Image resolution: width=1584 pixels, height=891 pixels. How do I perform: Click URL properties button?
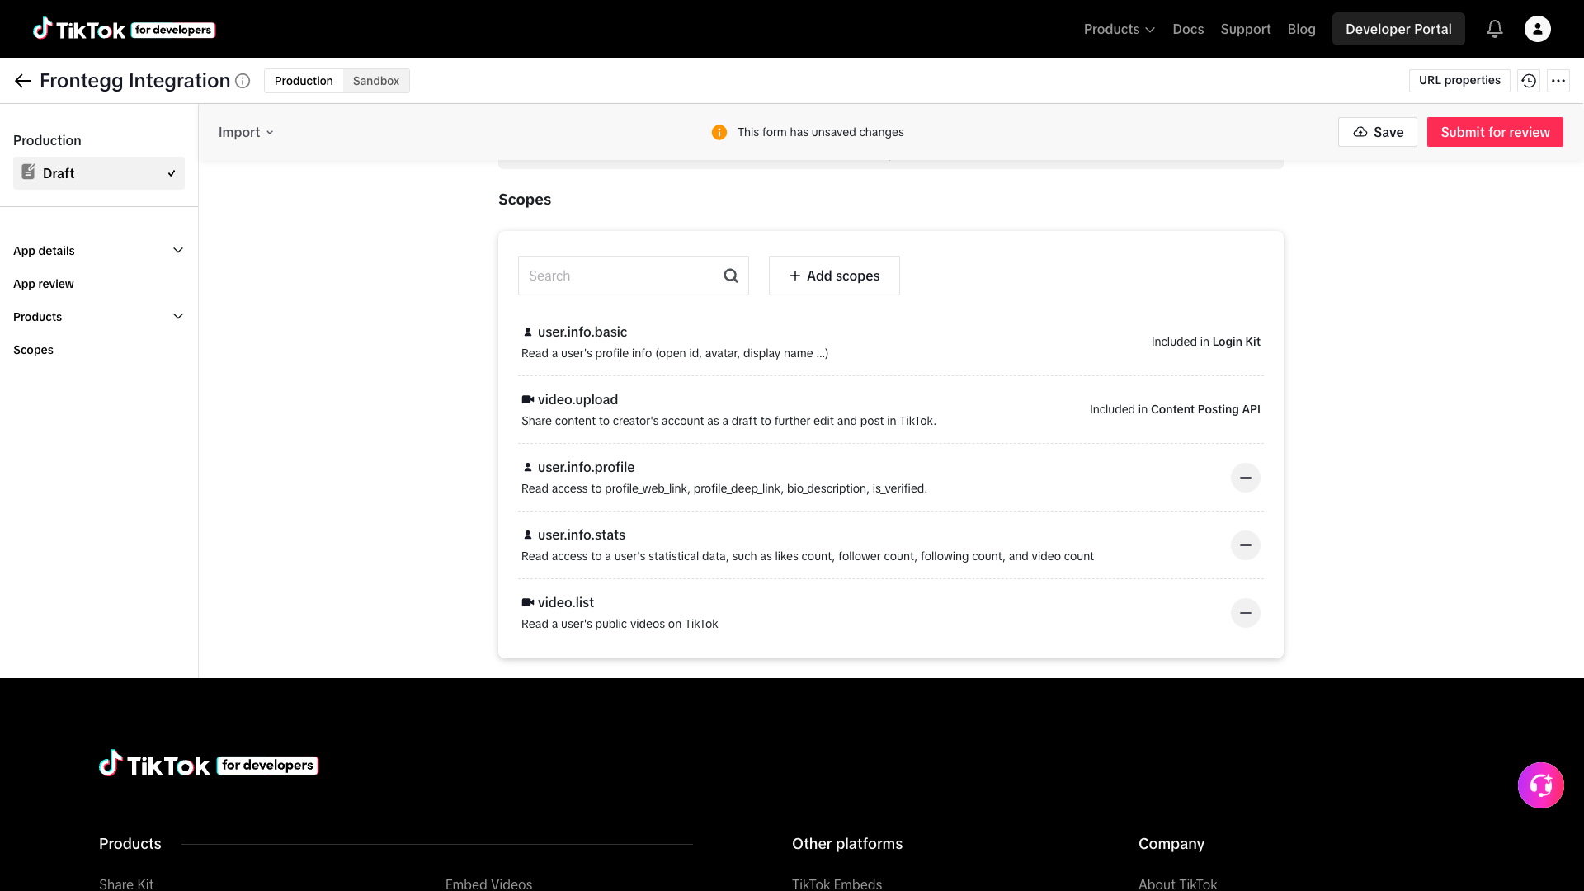pos(1459,80)
